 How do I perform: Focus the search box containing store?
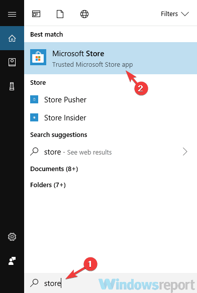[111, 283]
